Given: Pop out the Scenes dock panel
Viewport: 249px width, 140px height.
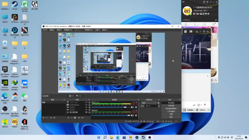Looking at the screenshot, I should coord(64,100).
